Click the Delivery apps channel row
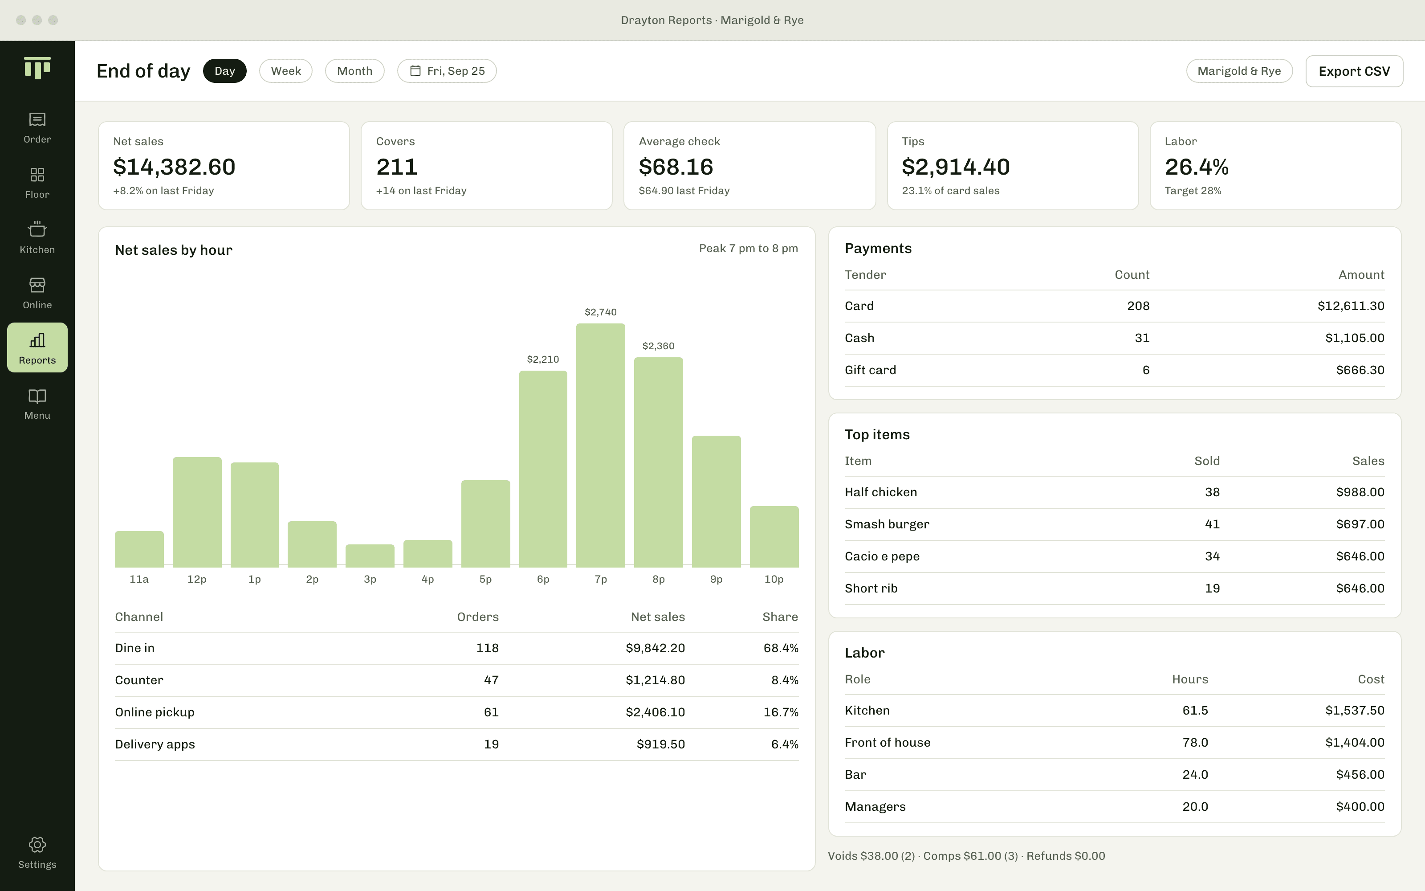Screen dimensions: 1425x891 456,744
